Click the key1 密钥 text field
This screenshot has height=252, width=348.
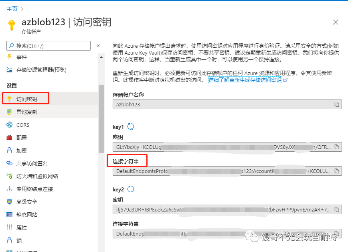click(227, 147)
